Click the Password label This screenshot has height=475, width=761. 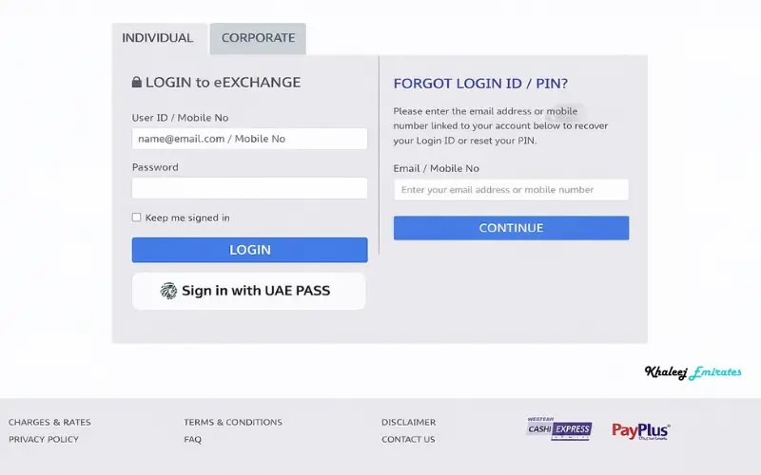tap(155, 167)
